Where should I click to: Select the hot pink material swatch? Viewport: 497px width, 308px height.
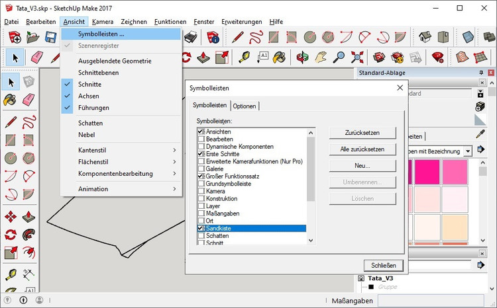427,172
